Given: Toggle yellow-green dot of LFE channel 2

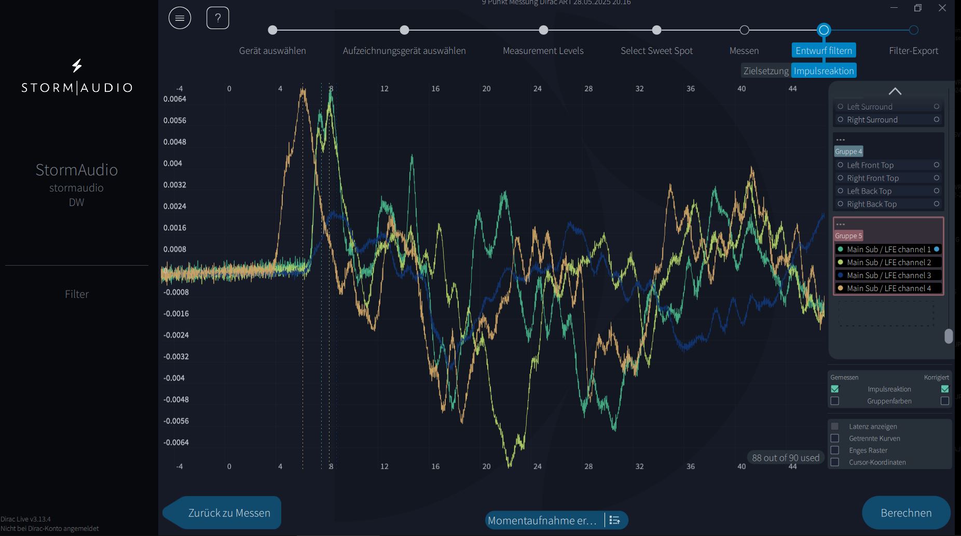Looking at the screenshot, I should click(841, 262).
